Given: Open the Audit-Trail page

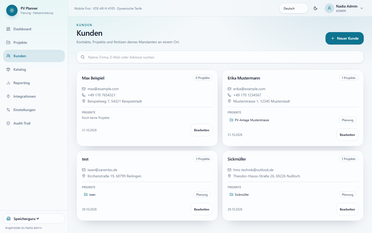Looking at the screenshot, I should (x=34, y=123).
